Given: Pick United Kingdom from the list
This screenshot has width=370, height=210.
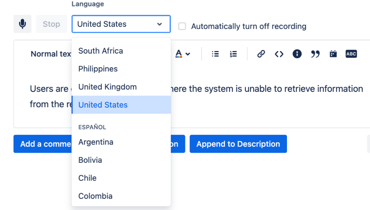Looking at the screenshot, I should click(x=108, y=87).
